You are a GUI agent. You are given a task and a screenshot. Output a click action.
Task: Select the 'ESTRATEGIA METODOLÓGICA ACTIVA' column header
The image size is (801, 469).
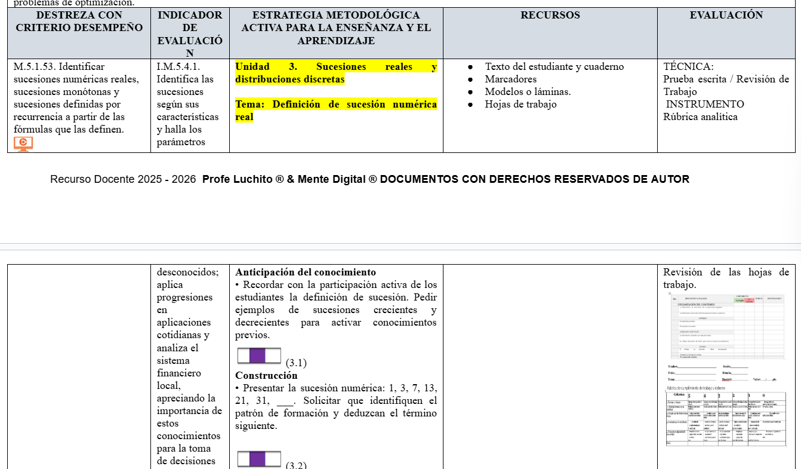tap(336, 33)
